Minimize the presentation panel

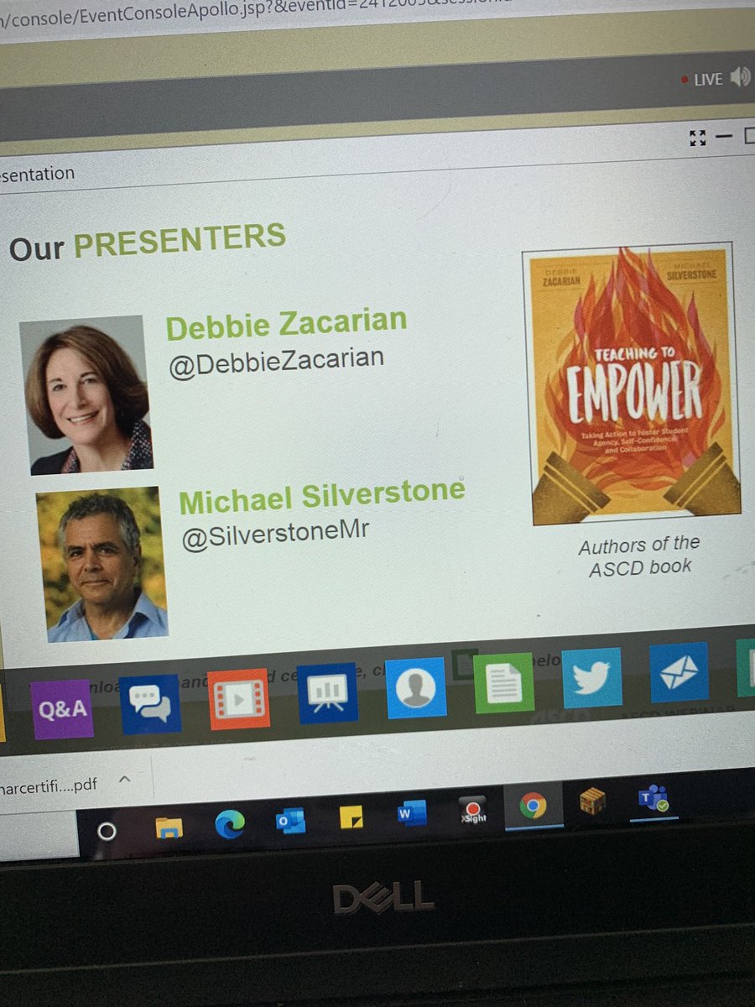724,136
